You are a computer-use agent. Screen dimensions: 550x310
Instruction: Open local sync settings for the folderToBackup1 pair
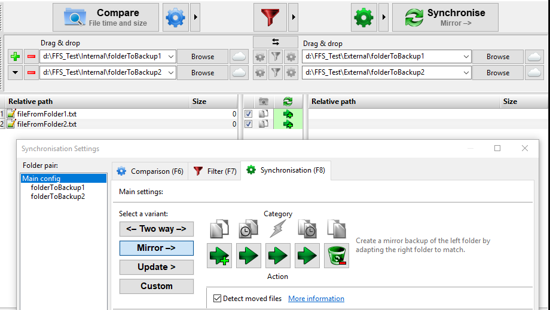291,56
